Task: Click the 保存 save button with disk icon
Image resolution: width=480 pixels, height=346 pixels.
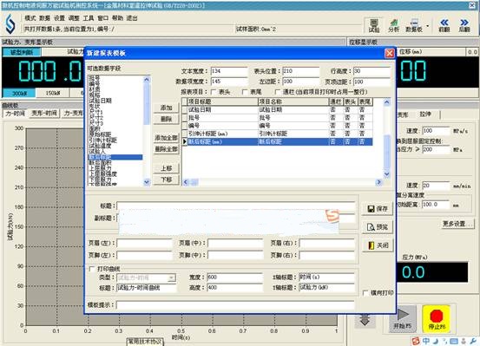Action: pos(377,209)
